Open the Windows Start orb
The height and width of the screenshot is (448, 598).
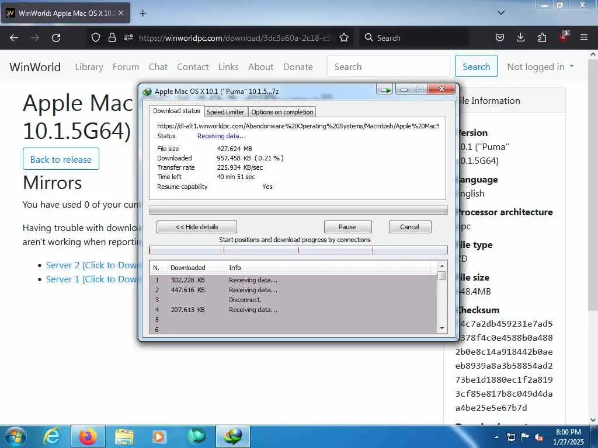(16, 436)
